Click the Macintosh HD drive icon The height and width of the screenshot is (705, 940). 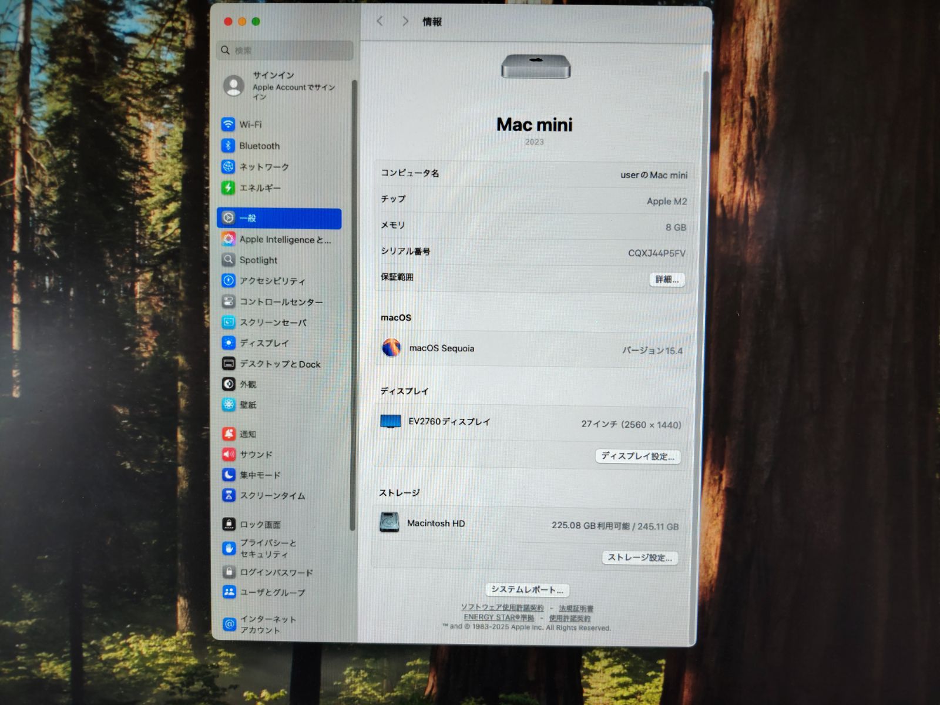tap(390, 523)
